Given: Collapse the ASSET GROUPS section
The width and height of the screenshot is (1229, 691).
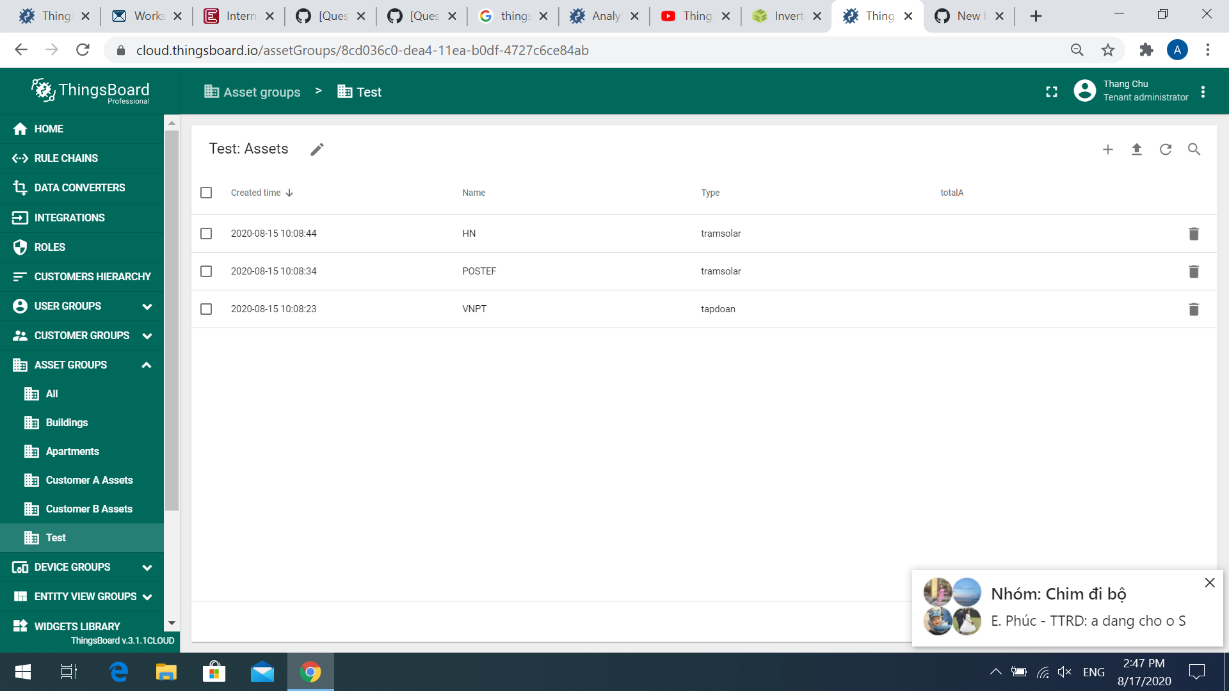Looking at the screenshot, I should [147, 365].
